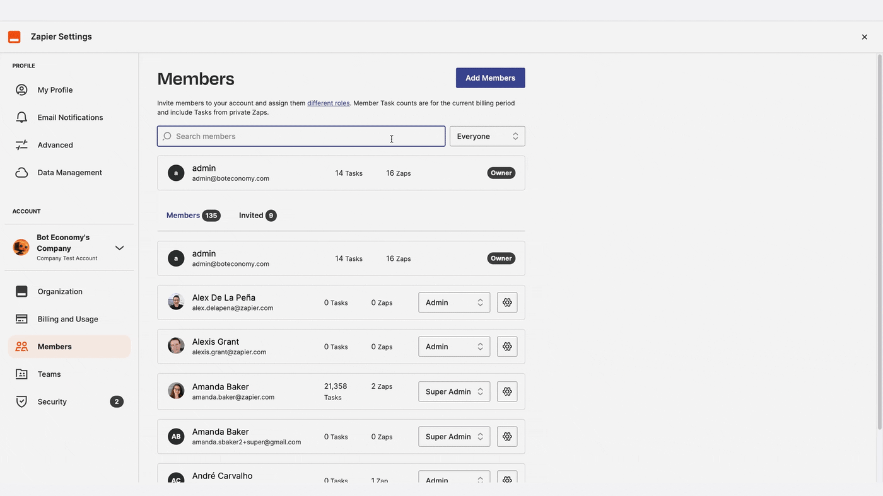Open My Profile settings icon
Image resolution: width=883 pixels, height=496 pixels.
click(21, 90)
